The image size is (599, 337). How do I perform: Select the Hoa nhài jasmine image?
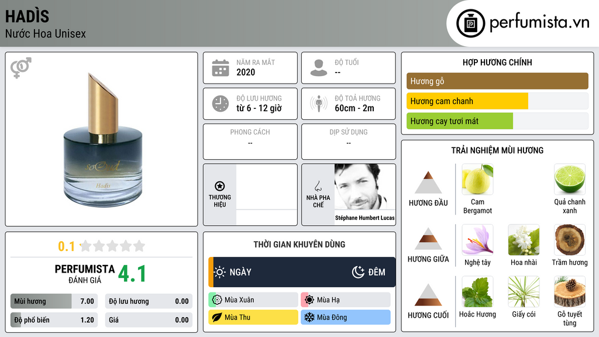pyautogui.click(x=524, y=240)
